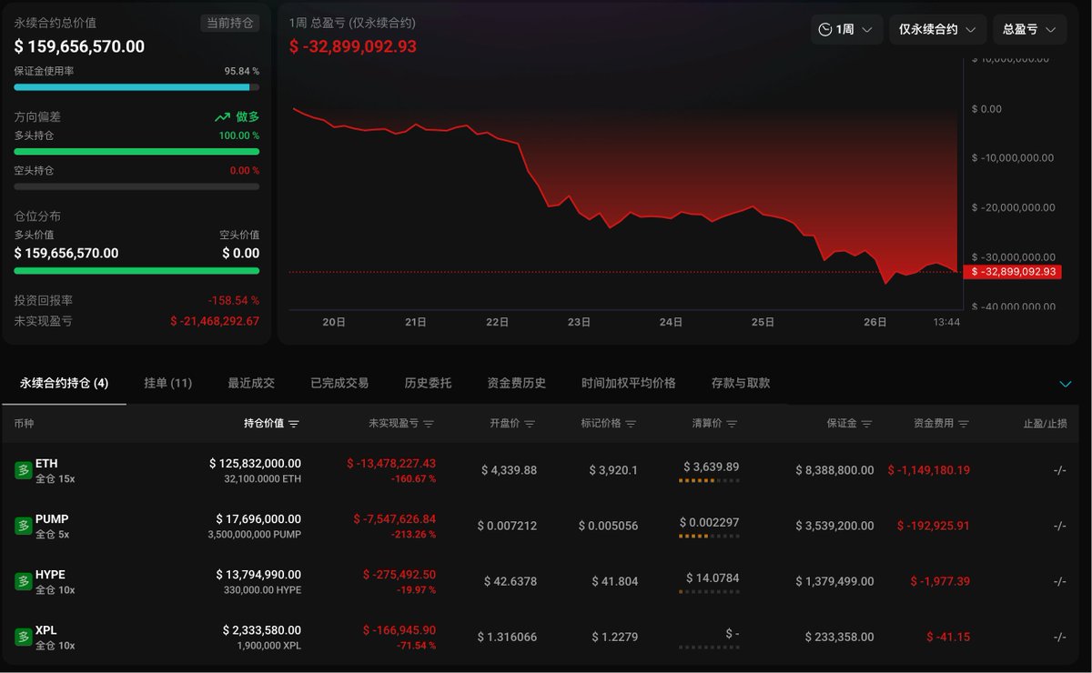Viewport: 1092px width, 673px height.
Task: Open the 存款与取款 tab
Action: (x=741, y=383)
